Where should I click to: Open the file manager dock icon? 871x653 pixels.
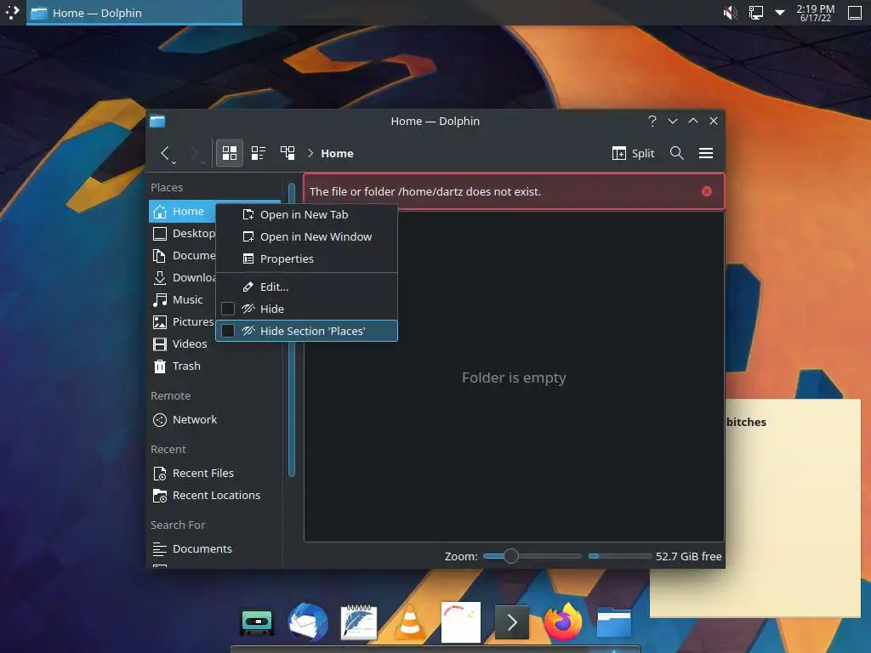pyautogui.click(x=614, y=622)
